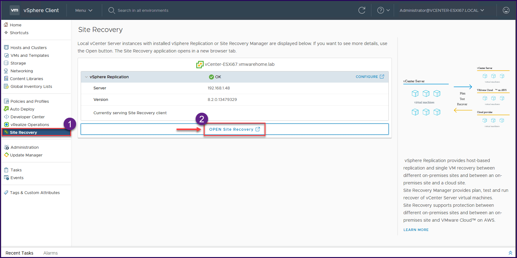Viewport: 517px width, 258px height.
Task: Click the Tags & Custom Attributes icon
Action: pos(6,192)
